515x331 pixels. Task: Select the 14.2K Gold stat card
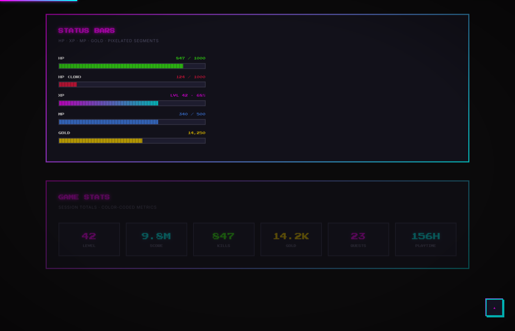click(x=291, y=239)
